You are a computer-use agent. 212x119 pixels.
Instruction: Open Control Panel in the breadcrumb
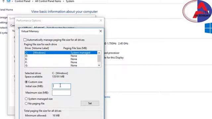click(23, 1)
